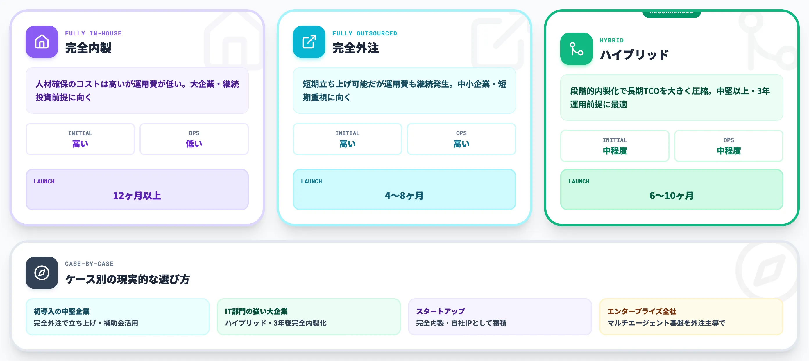Click the FULLY IN-HOUSE label
Screen dimensions: 809x361
tap(93, 33)
